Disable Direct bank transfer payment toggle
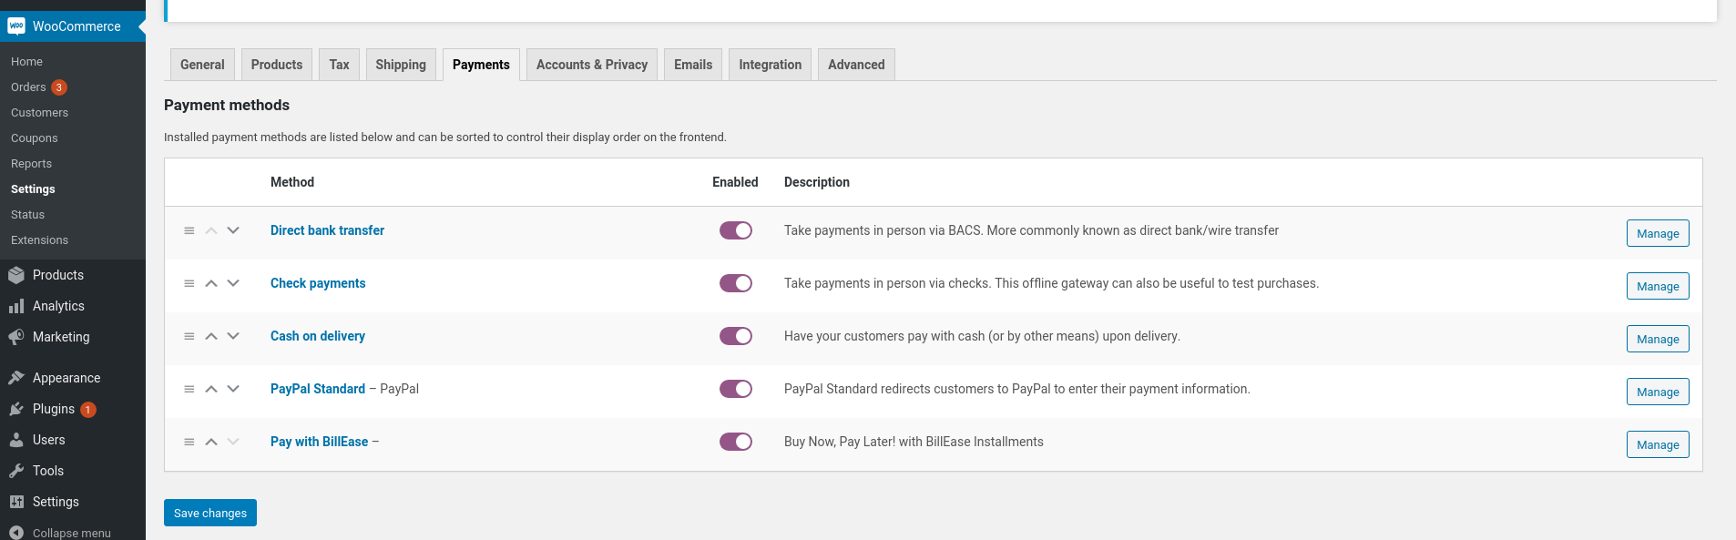Image resolution: width=1736 pixels, height=540 pixels. click(x=736, y=230)
